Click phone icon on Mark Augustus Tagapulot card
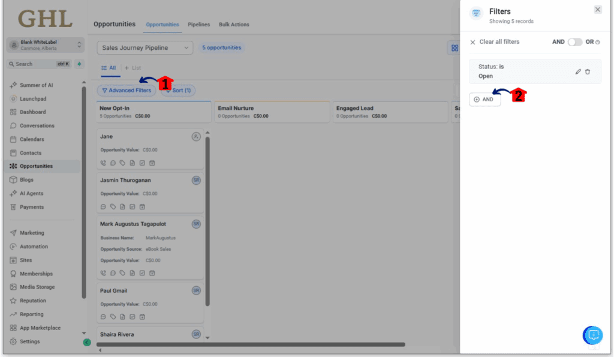The height and width of the screenshot is (357, 614). tap(103, 273)
